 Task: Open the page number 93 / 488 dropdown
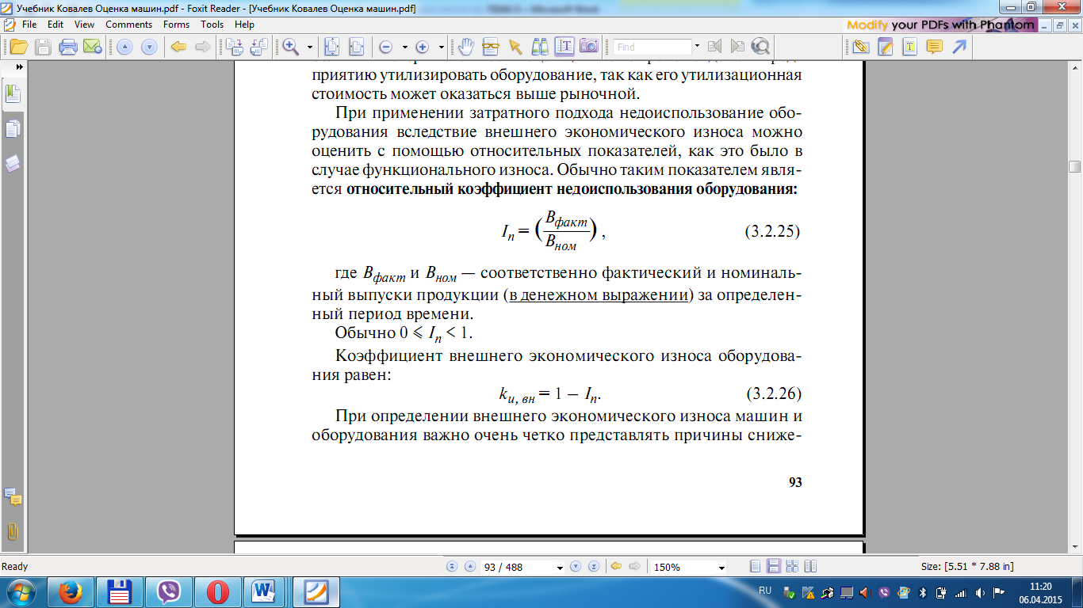pos(561,568)
